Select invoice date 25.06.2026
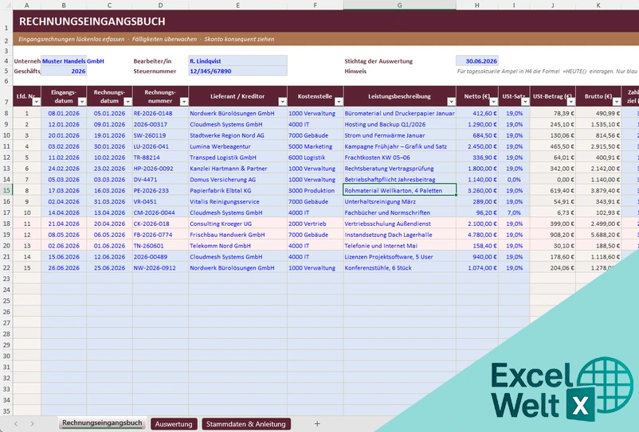The image size is (639, 432). coord(109,267)
